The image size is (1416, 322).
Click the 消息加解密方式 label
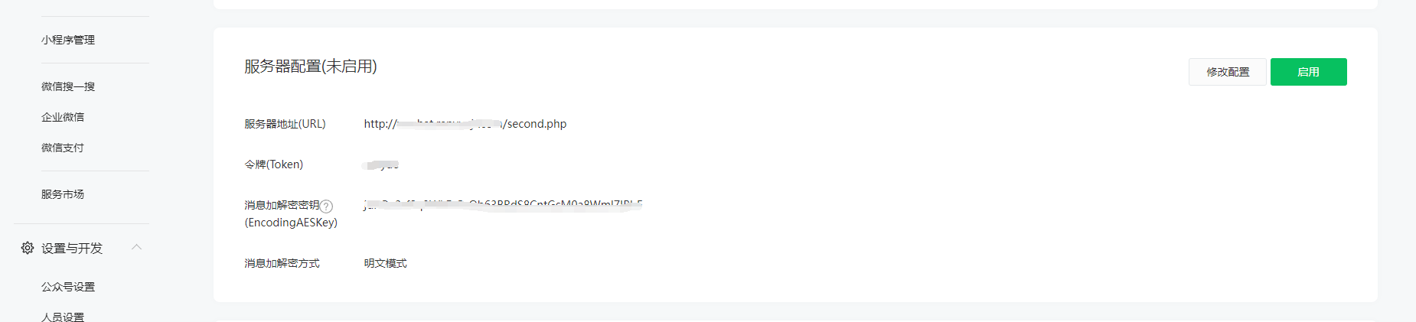click(x=282, y=263)
